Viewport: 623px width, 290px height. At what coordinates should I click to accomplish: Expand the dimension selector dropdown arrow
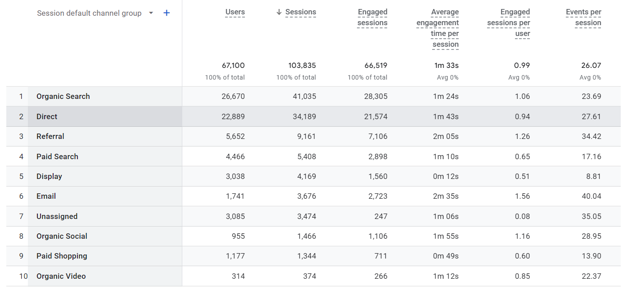pyautogui.click(x=151, y=13)
